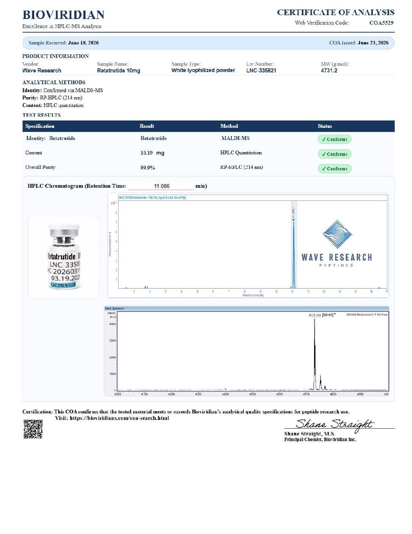Image resolution: width=412 pixels, height=534 pixels.
Task: Click the Overall Purity specification cell
Action: pos(40,167)
